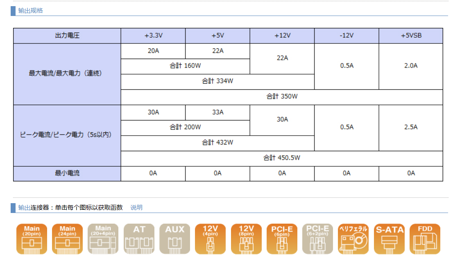
Task: Click the 最大電流/最大電力（連続）row label
Action: coord(67,74)
